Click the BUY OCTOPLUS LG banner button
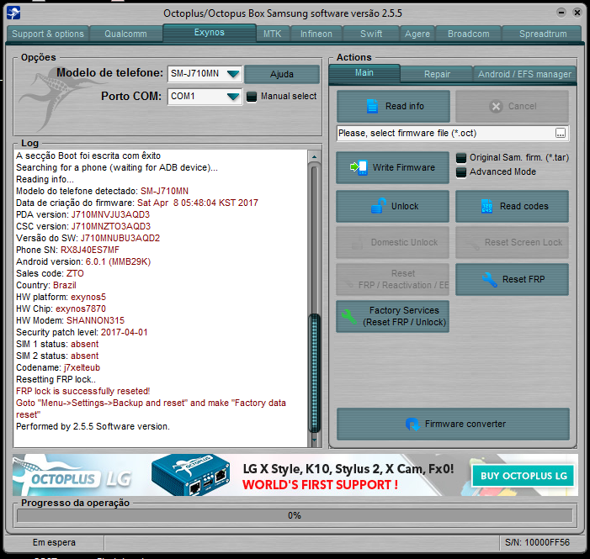The height and width of the screenshot is (559, 590). [x=524, y=476]
